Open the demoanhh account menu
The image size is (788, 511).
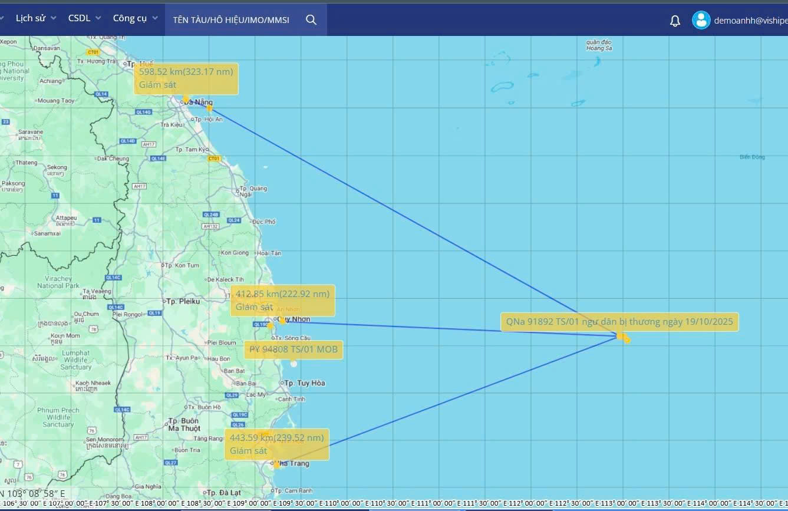click(750, 20)
